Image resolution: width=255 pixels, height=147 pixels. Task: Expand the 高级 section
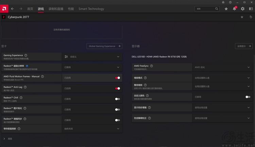pyautogui.click(x=8, y=139)
